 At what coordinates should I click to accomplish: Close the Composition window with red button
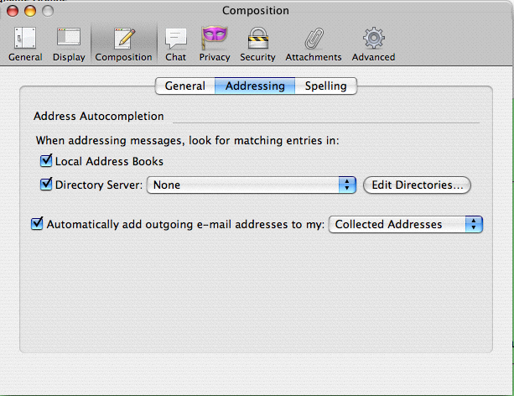[x=13, y=11]
